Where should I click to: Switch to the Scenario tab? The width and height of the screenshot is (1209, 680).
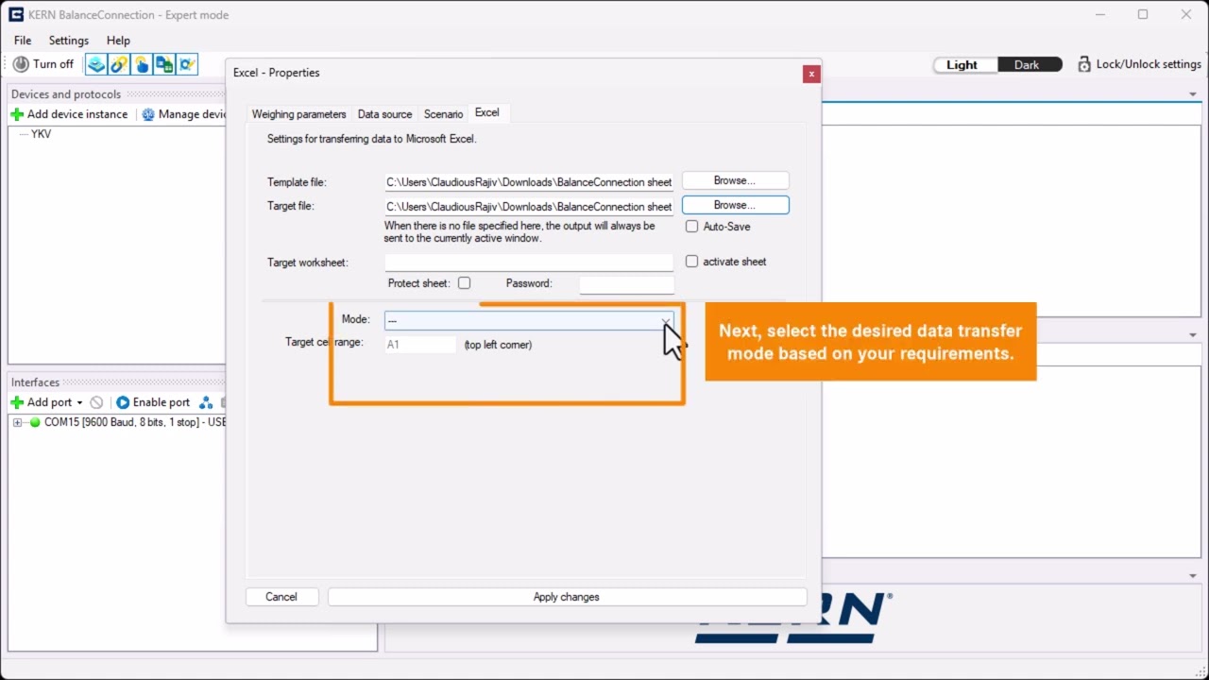click(443, 114)
